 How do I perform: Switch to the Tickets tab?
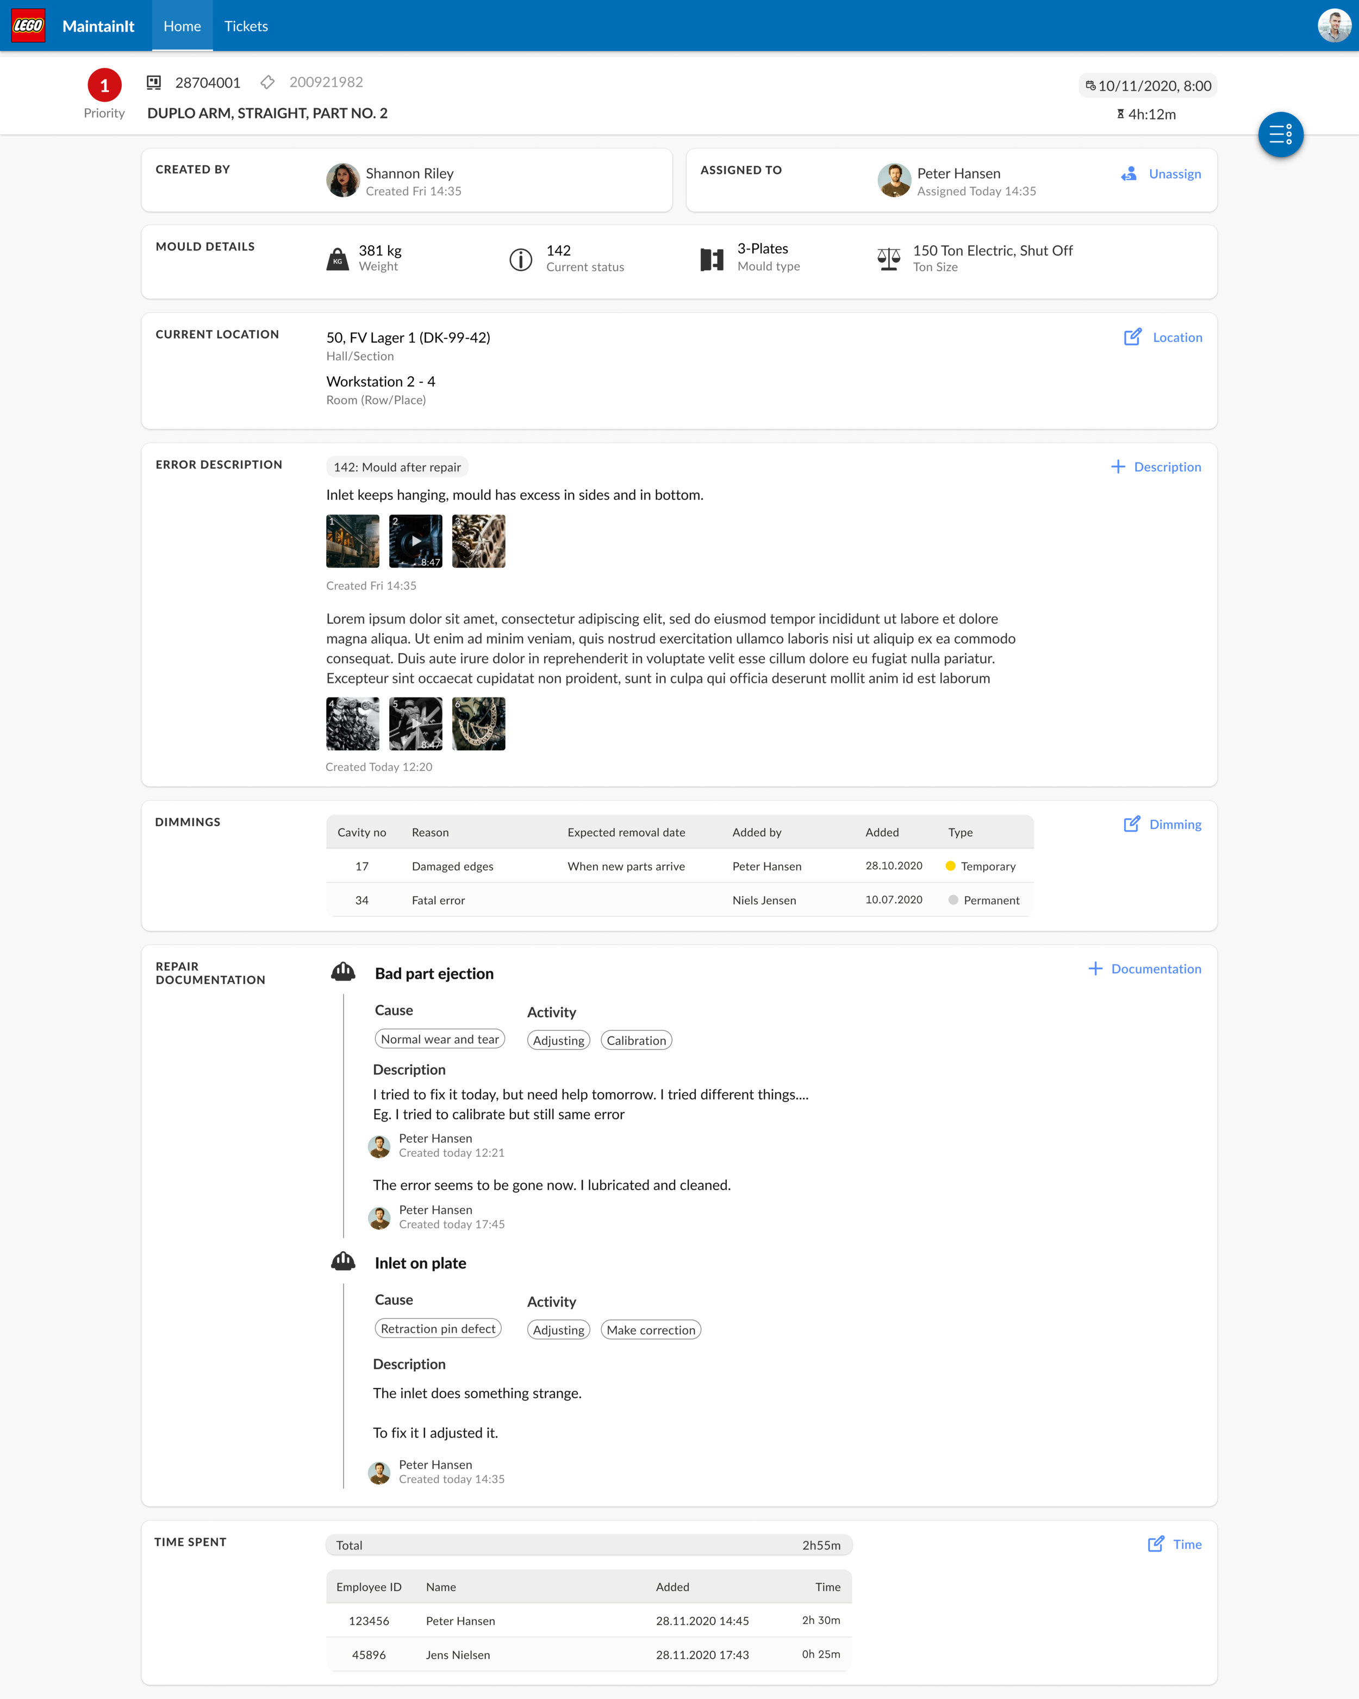pos(246,26)
